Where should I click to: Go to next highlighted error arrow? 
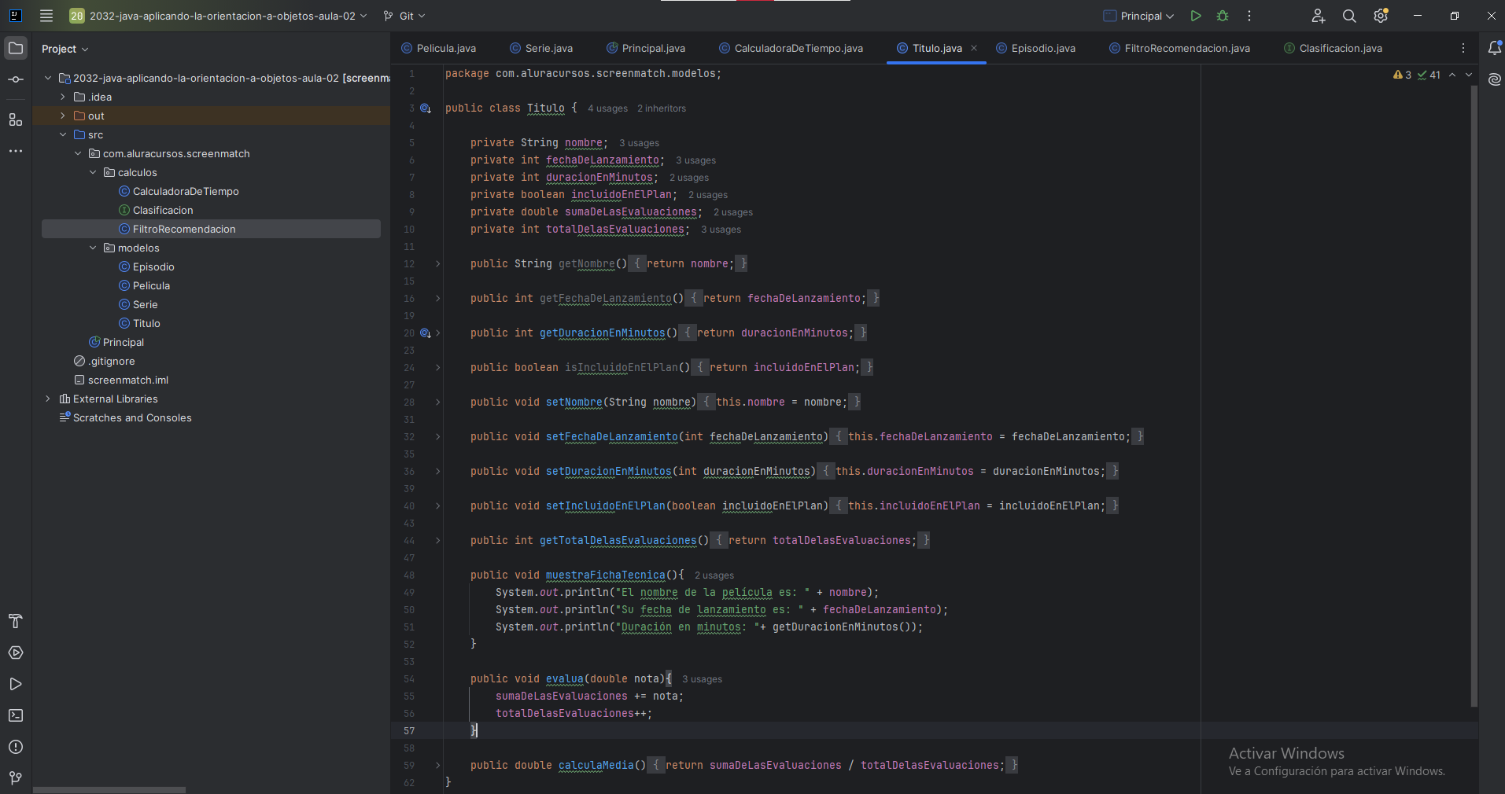pos(1469,75)
